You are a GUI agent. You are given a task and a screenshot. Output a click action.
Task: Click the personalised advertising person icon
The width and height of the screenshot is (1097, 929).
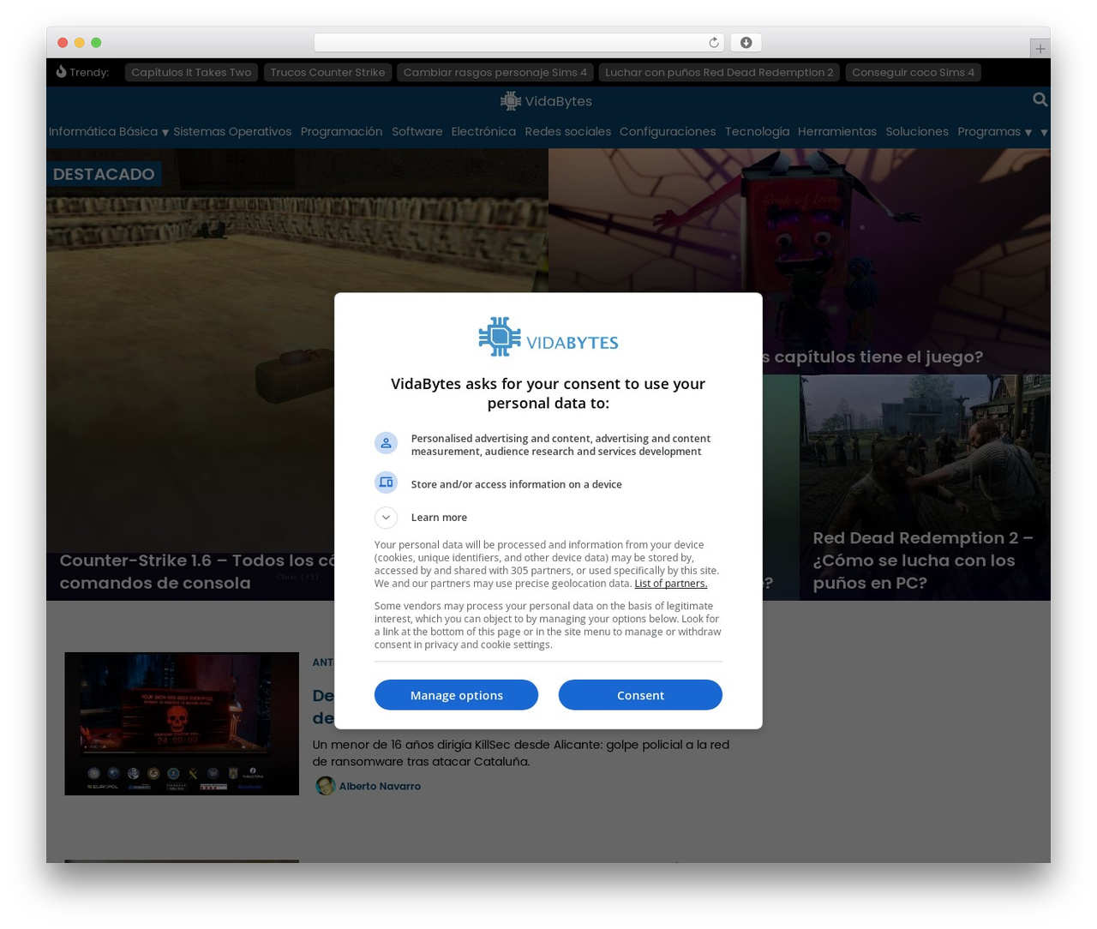386,443
